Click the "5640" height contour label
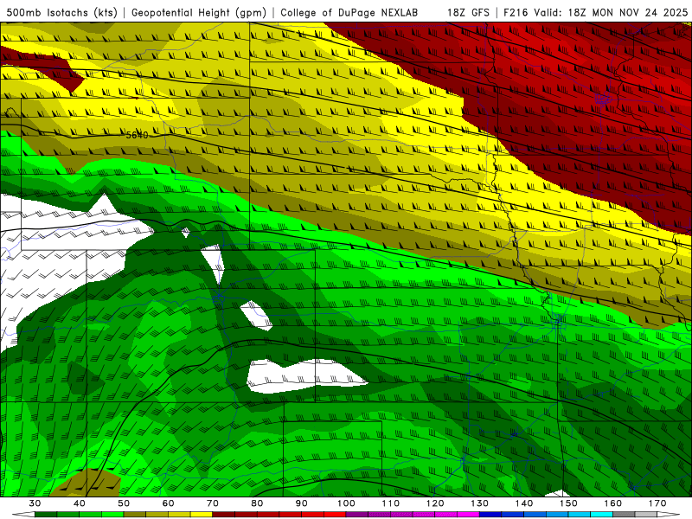Screen dimensions: 692x519 coord(138,135)
